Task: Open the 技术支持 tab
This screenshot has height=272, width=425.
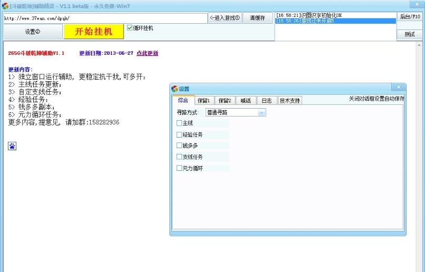Action: 289,101
